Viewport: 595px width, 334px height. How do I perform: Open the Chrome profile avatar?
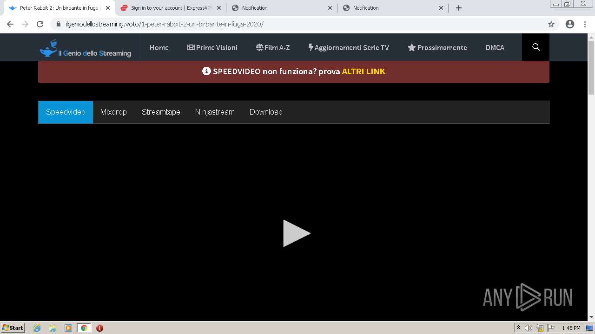(x=570, y=24)
